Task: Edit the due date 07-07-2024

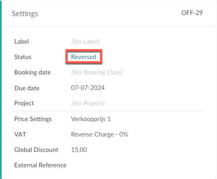Action: click(88, 88)
